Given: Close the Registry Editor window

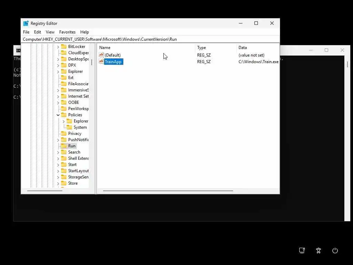Looking at the screenshot, I should coord(272,23).
